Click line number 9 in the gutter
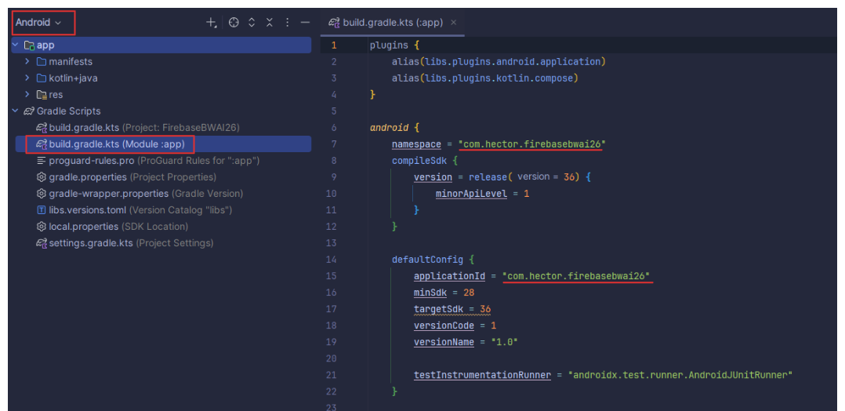The height and width of the screenshot is (411, 845). 334,177
